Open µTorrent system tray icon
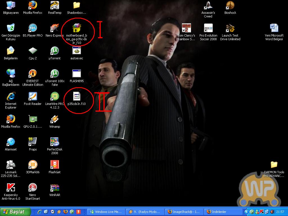The height and width of the screenshot is (216, 288). pyautogui.click(x=252, y=212)
